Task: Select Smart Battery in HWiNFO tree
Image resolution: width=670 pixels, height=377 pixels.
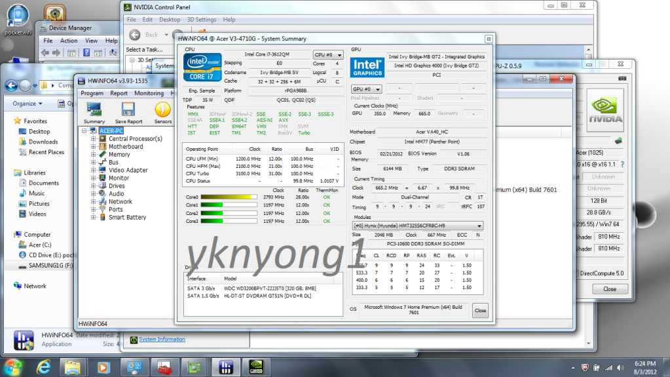Action: click(x=127, y=218)
